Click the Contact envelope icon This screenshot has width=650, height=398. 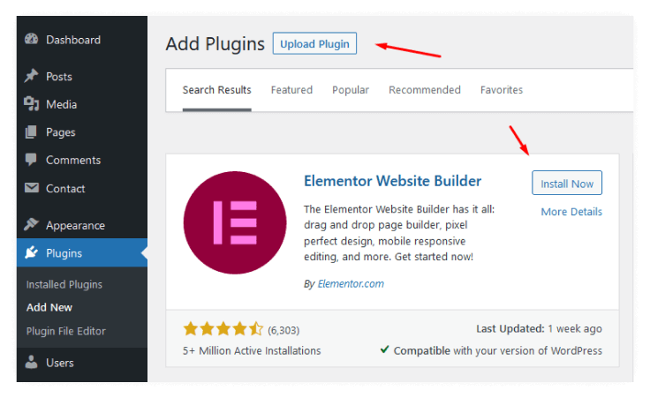click(31, 188)
